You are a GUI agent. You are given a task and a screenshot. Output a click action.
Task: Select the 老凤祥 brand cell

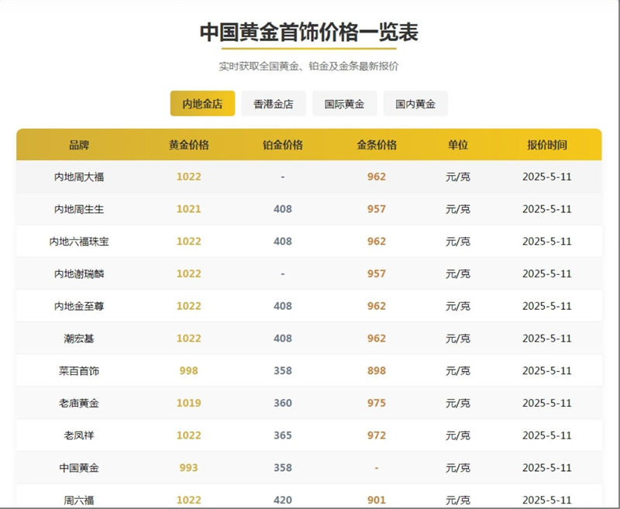[79, 435]
